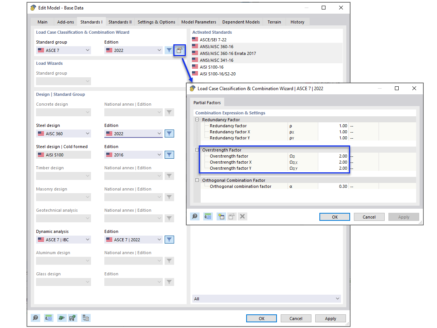Viewport: 437px width, 328px height.
Task: Click disabled filter icon for Concrete design
Action: click(x=169, y=112)
